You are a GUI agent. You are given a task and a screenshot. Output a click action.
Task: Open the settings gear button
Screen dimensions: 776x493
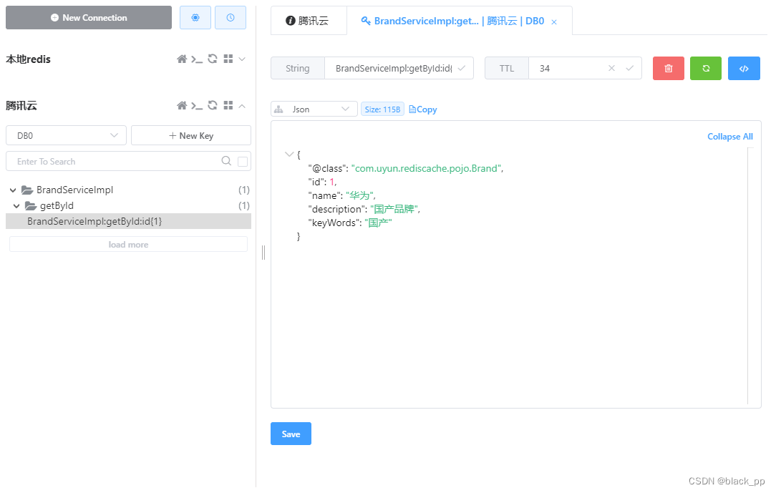pos(195,18)
